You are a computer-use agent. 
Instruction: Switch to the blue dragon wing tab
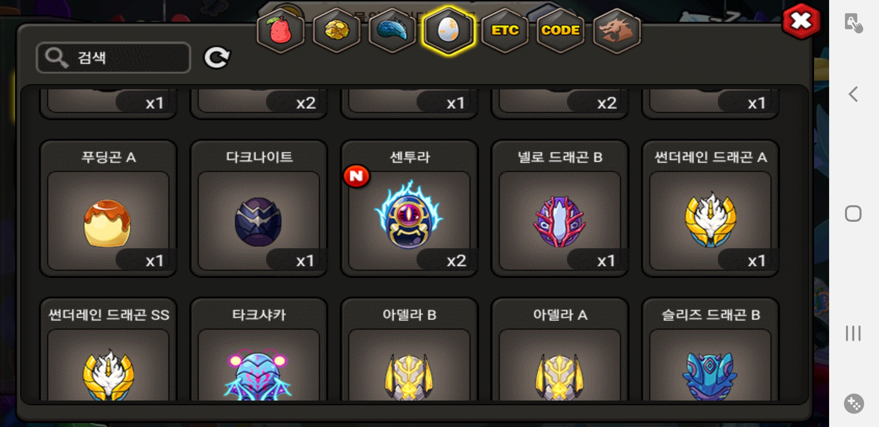tap(392, 30)
